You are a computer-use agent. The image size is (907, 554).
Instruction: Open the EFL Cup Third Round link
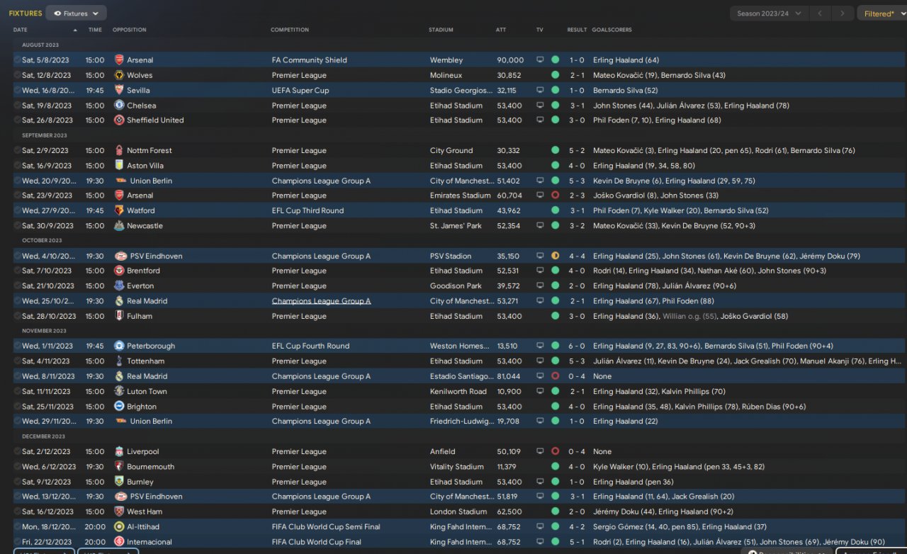[308, 210]
